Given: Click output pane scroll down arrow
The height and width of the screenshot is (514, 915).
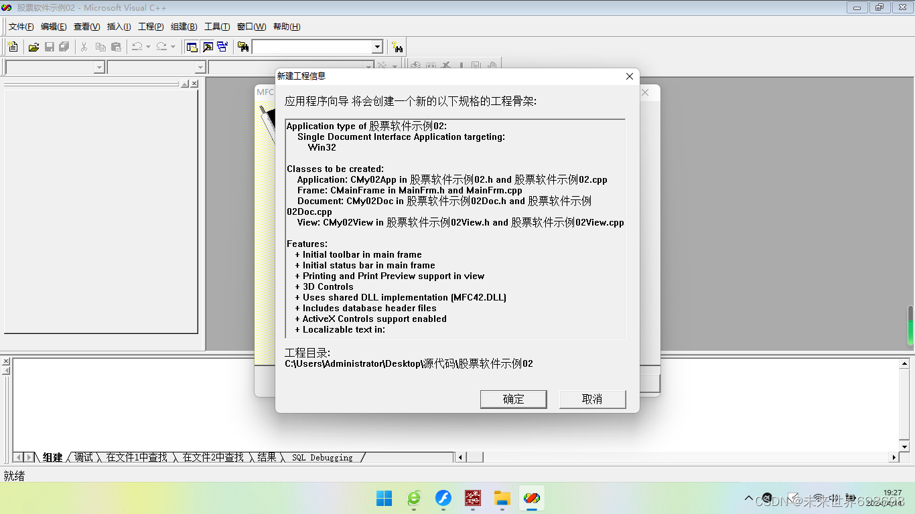Looking at the screenshot, I should click(904, 446).
